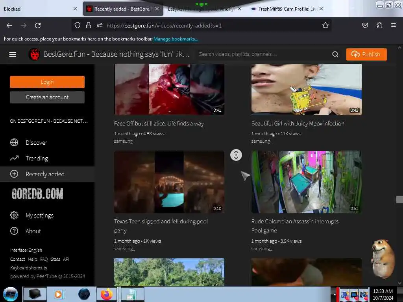Select the Recently added - BestGore browser tab
The height and width of the screenshot is (302, 403).
123,9
